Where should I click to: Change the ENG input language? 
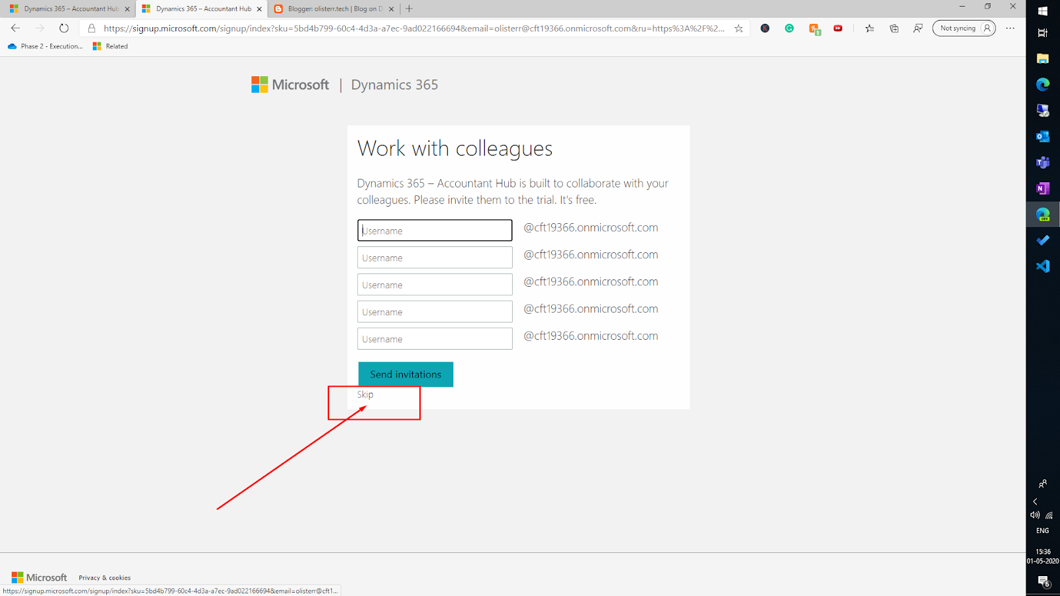click(1043, 530)
